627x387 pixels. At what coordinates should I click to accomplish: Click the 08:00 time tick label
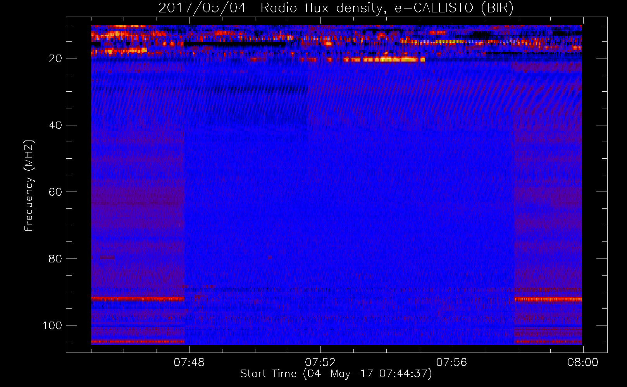[583, 363]
